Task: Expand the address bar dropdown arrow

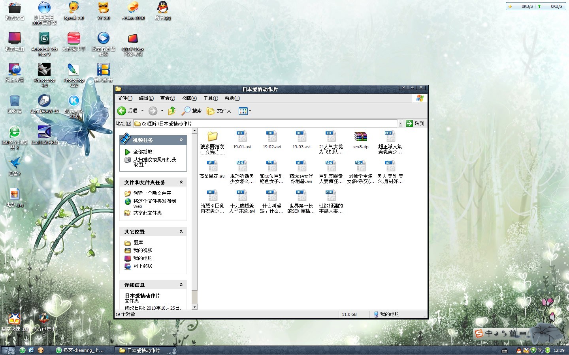Action: [x=400, y=123]
